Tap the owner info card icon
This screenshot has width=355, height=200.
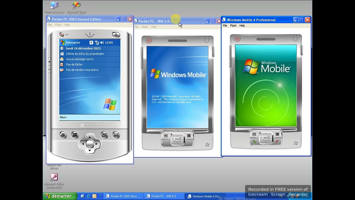click(62, 54)
